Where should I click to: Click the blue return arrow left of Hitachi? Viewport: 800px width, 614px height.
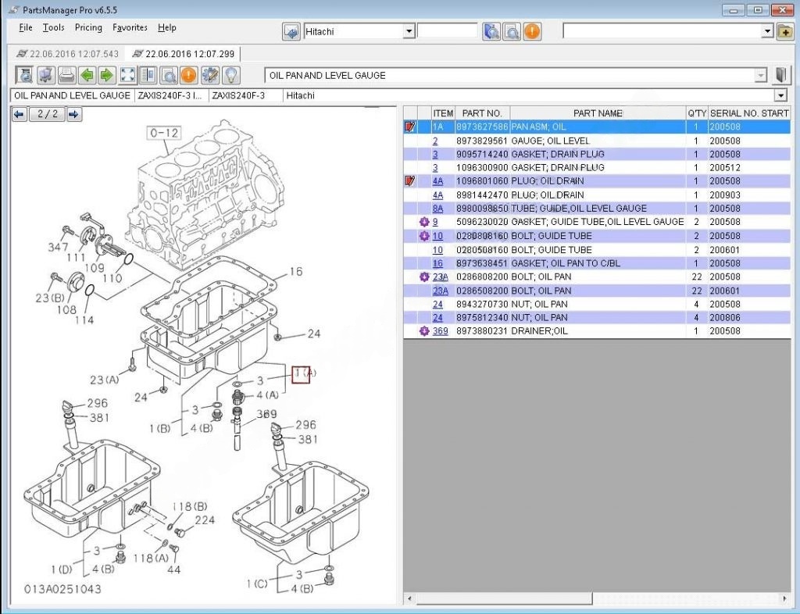click(291, 31)
